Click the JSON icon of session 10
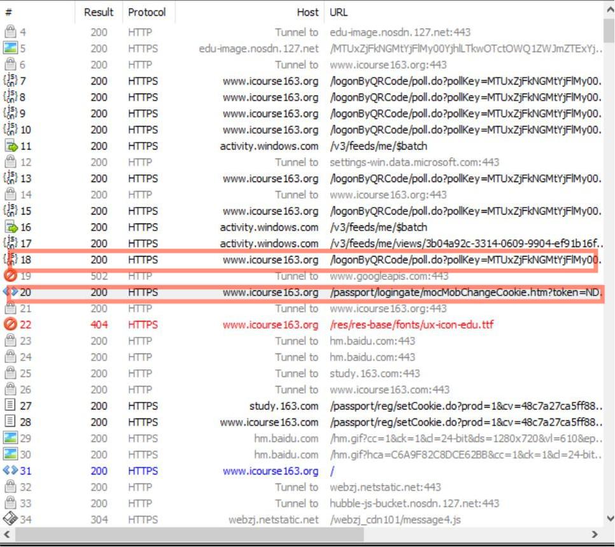615x547 pixels. click(x=10, y=129)
